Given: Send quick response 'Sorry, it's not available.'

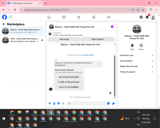Looking at the screenshot, I should [69, 87].
